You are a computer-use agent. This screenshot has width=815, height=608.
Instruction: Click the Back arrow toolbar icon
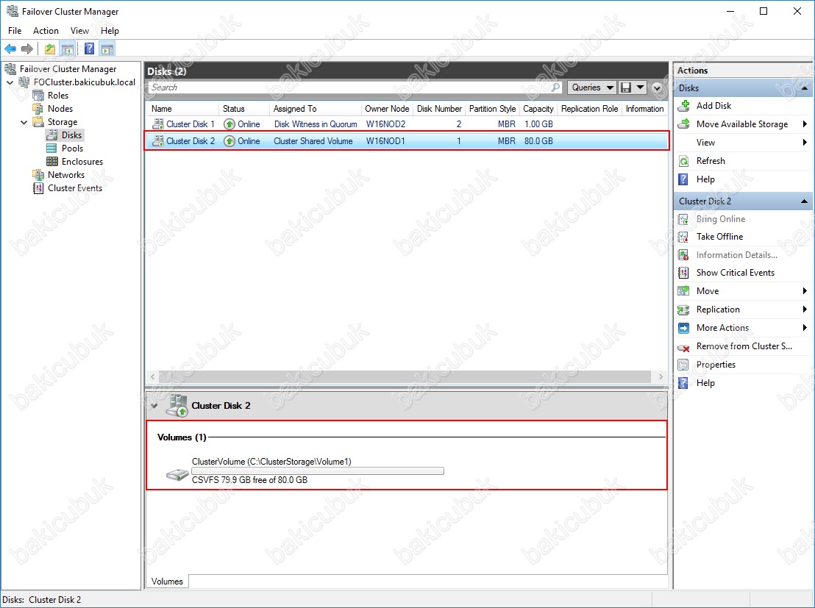point(10,49)
